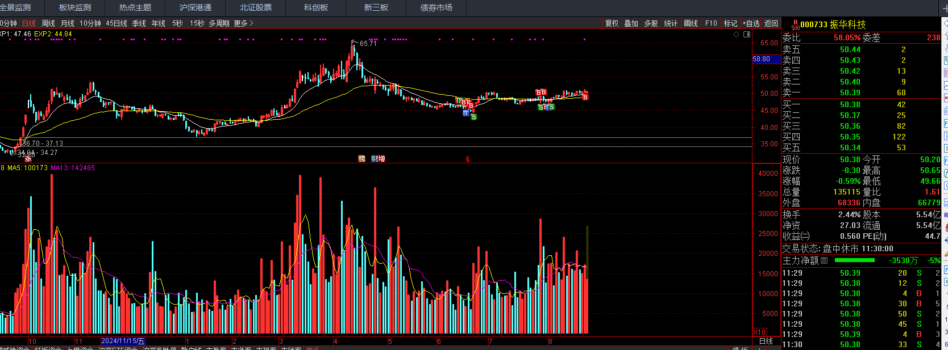Click the 主力净额 green progress bar
This screenshot has width=948, height=350.
click(x=855, y=260)
